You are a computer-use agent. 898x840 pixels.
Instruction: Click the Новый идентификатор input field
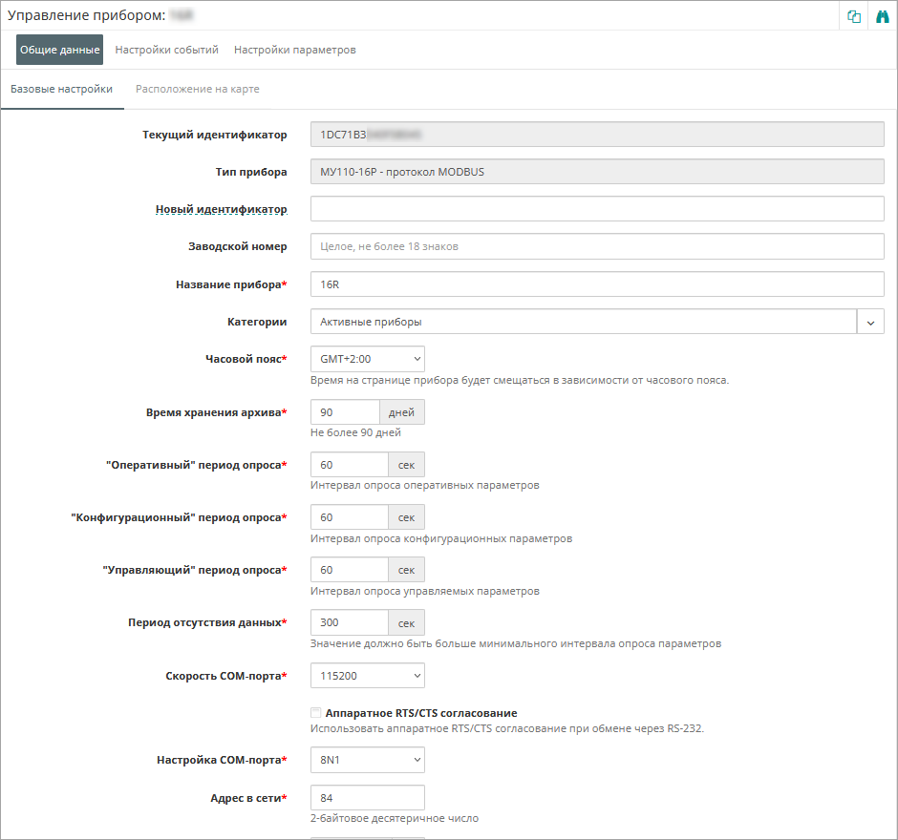click(597, 209)
